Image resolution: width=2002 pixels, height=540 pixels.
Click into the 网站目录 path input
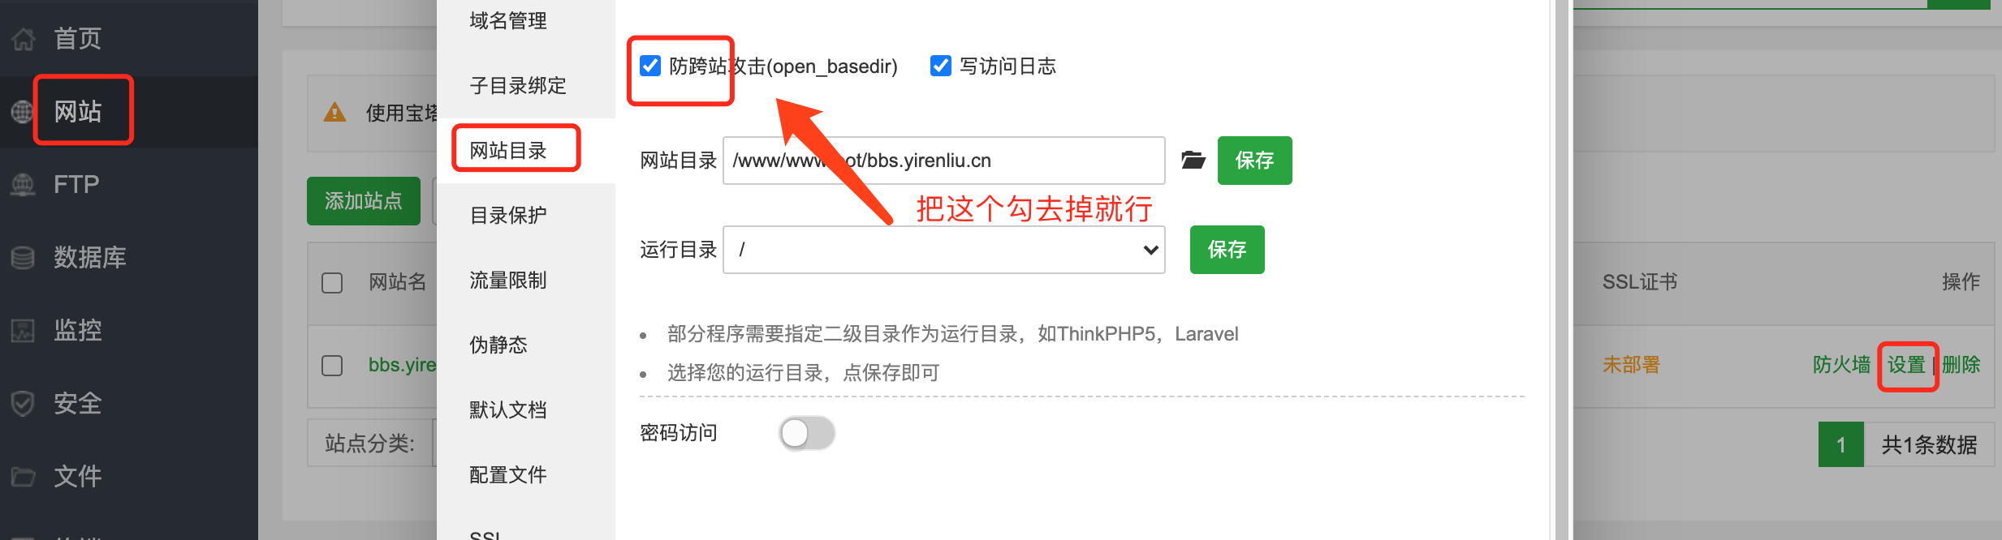(944, 161)
